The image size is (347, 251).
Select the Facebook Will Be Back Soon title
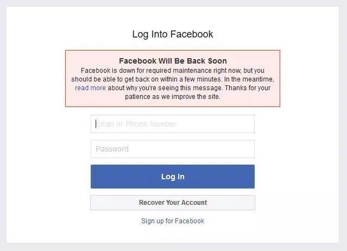pyautogui.click(x=173, y=61)
